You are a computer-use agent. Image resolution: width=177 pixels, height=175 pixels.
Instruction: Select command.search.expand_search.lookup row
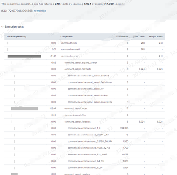(x=88, y=95)
